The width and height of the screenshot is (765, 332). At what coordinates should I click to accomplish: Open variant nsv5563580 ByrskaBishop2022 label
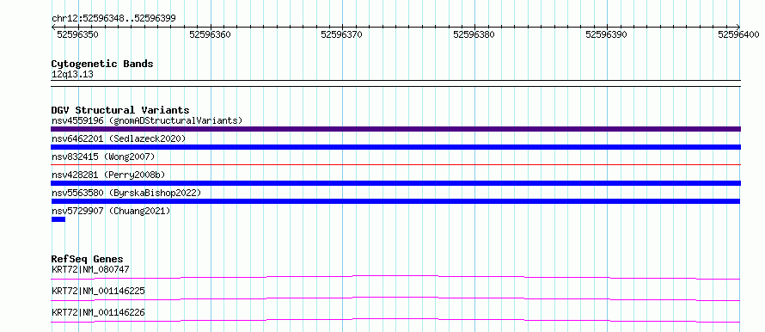coord(126,193)
